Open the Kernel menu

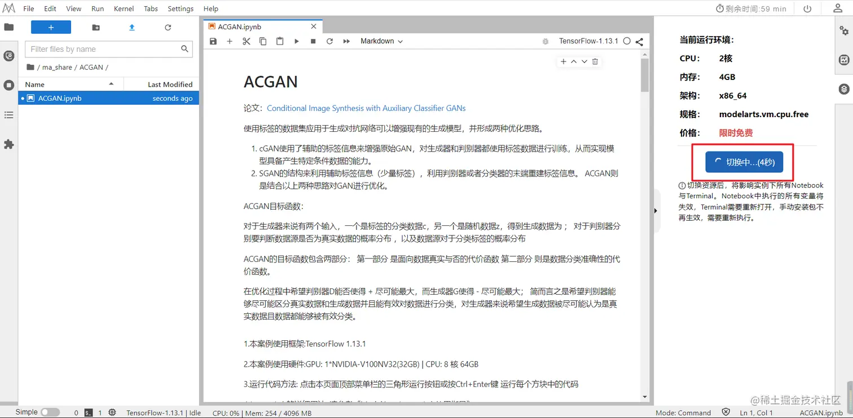124,8
